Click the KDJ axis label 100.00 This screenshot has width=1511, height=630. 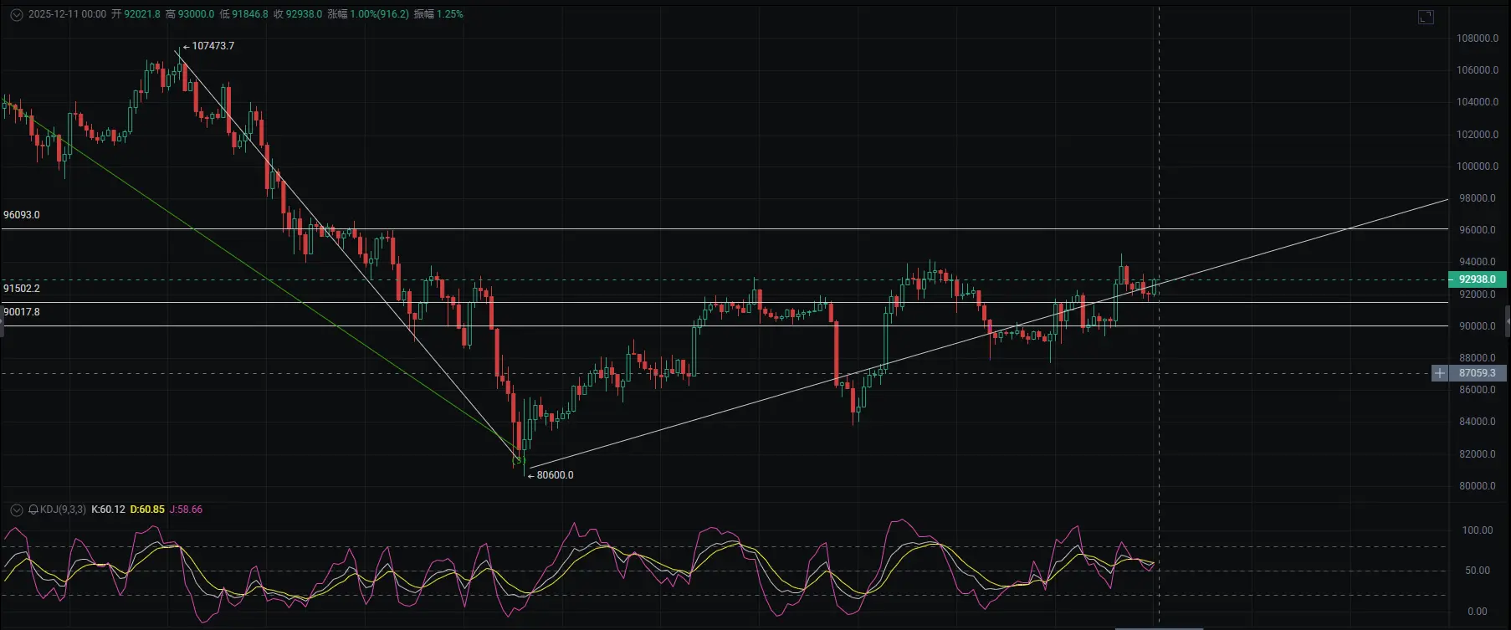(x=1477, y=530)
